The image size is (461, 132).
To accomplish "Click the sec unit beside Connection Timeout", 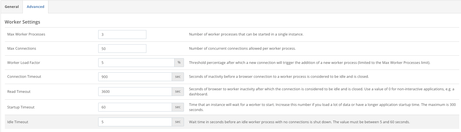I will (178, 77).
